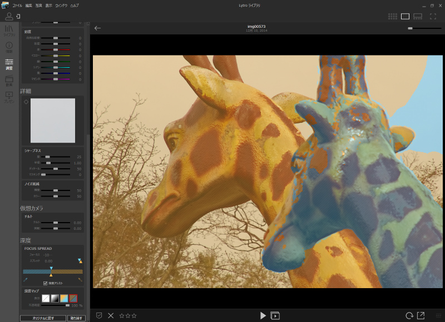Adjust the マゼンタ color slider
Image resolution: width=445 pixels, height=322 pixels.
click(x=56, y=79)
